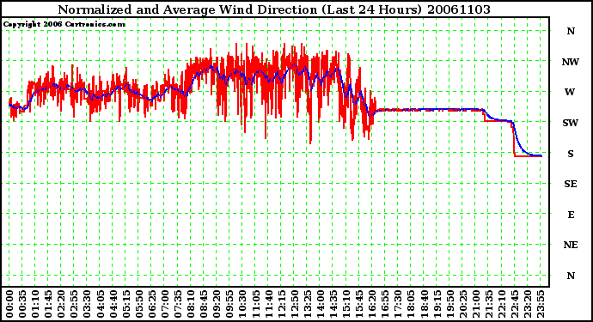Click the '00:00' time axis label
Viewport: 593px width, 322px height.
pyautogui.click(x=9, y=304)
